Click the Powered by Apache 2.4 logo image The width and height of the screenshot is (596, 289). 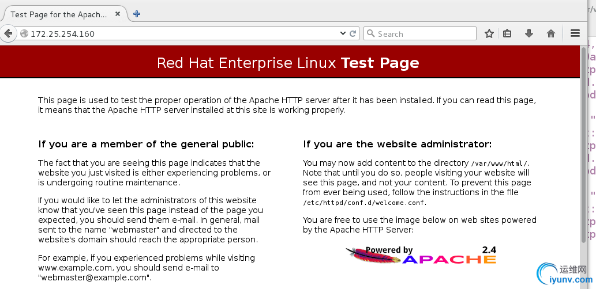[421, 254]
